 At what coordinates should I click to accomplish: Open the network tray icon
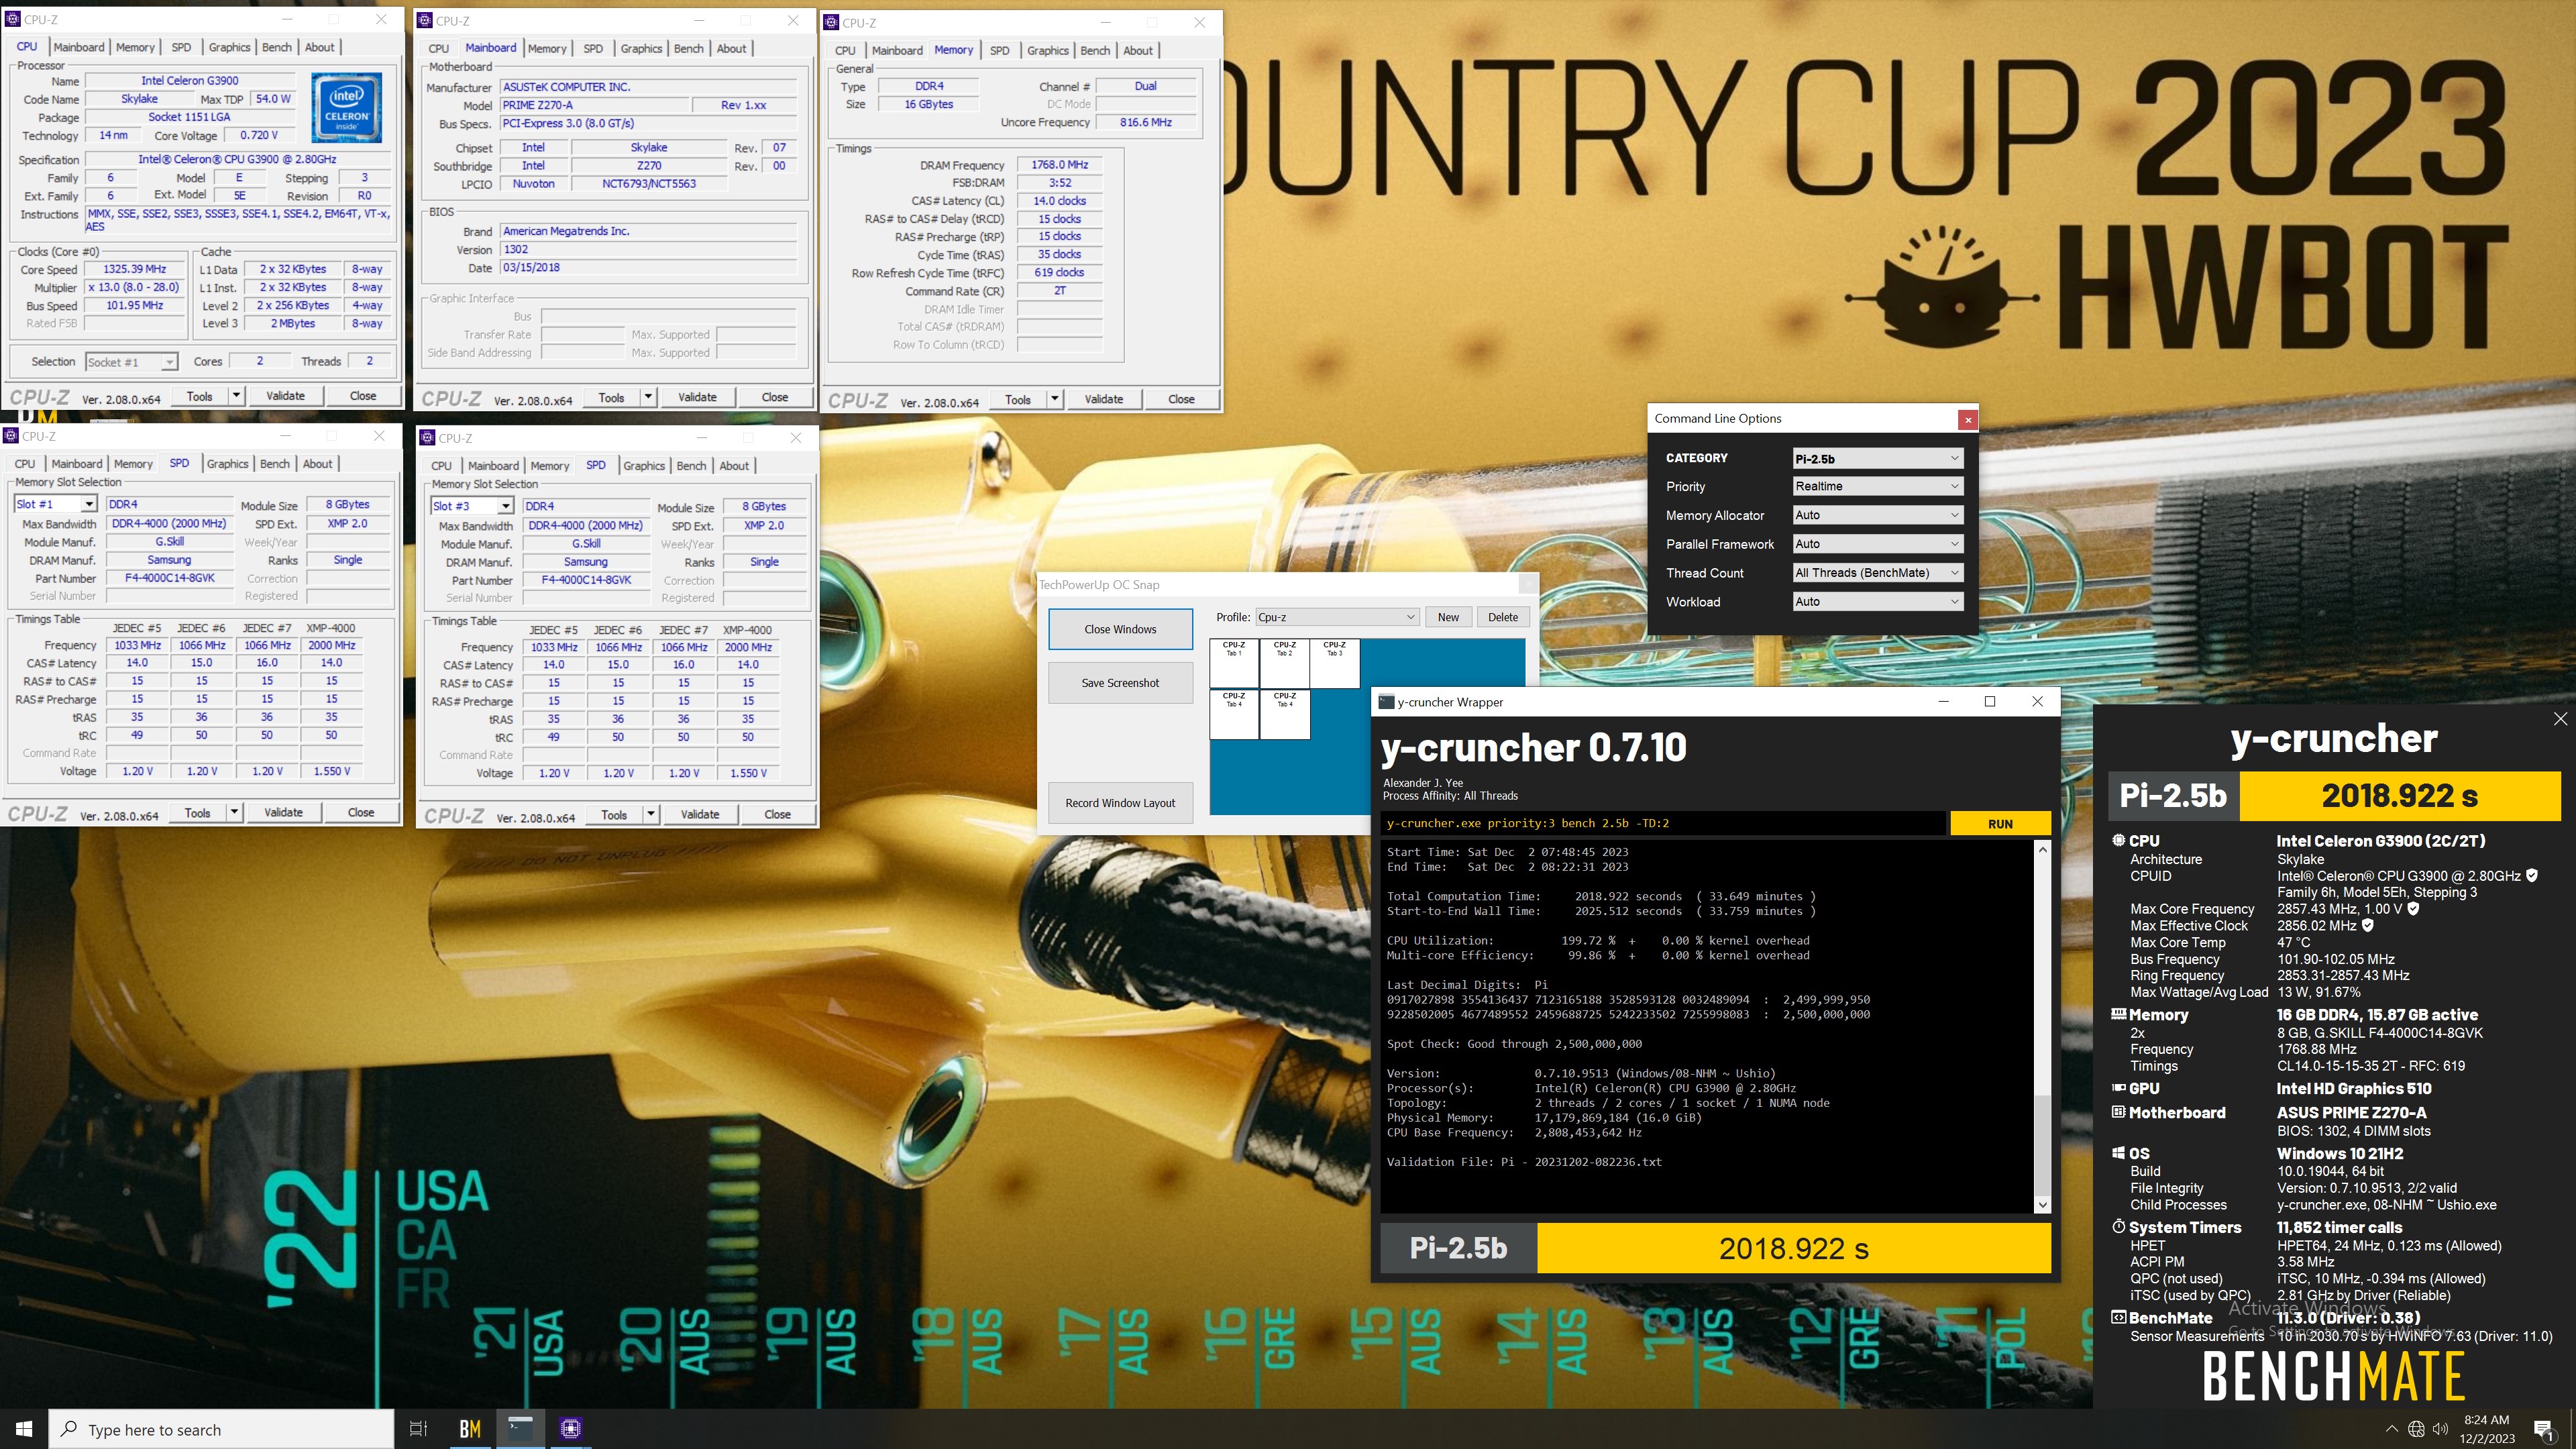point(2416,1429)
